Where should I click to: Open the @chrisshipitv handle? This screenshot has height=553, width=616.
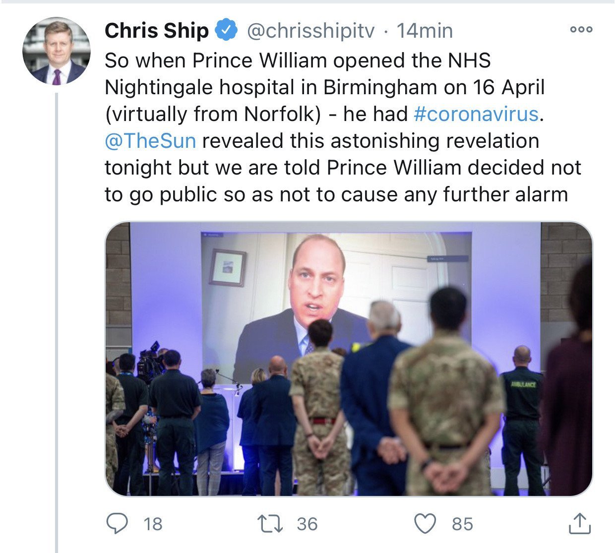click(310, 31)
